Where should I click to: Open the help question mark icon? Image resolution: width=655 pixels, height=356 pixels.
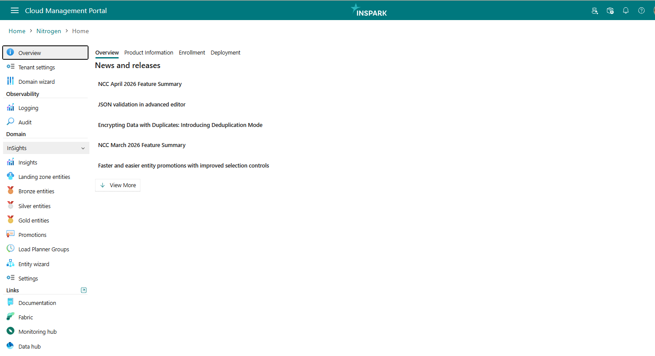click(x=641, y=11)
